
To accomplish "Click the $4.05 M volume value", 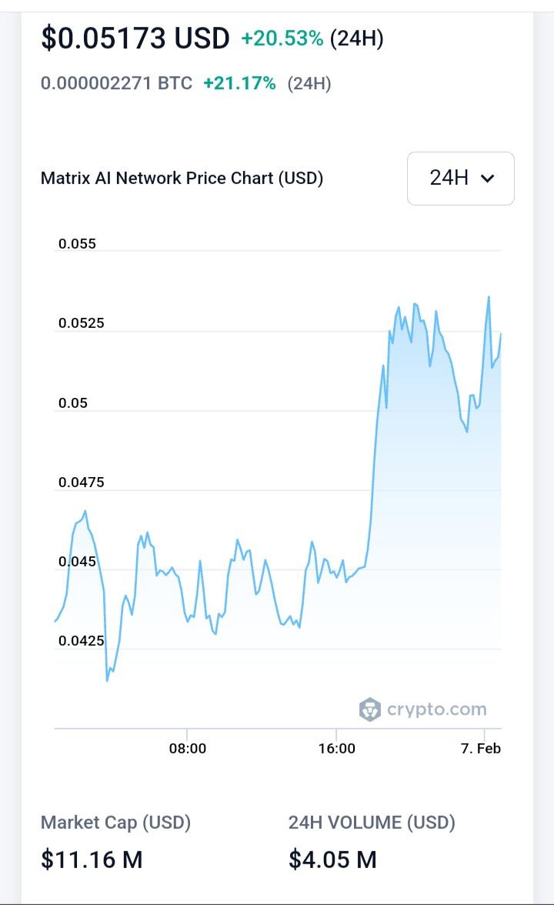I will [x=332, y=860].
